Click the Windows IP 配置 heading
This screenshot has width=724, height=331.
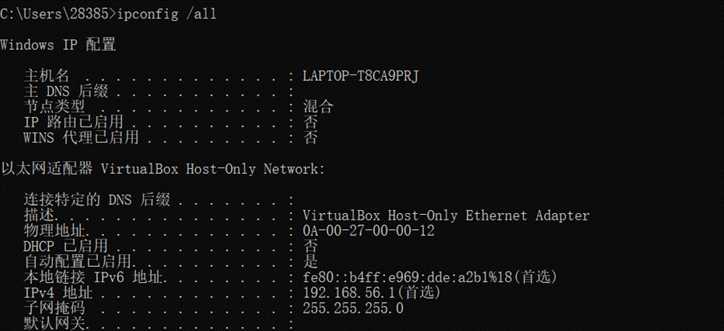pos(58,45)
